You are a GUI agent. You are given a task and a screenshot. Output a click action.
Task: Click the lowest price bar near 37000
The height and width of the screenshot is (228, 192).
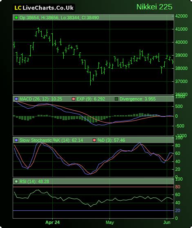[x=91, y=78]
